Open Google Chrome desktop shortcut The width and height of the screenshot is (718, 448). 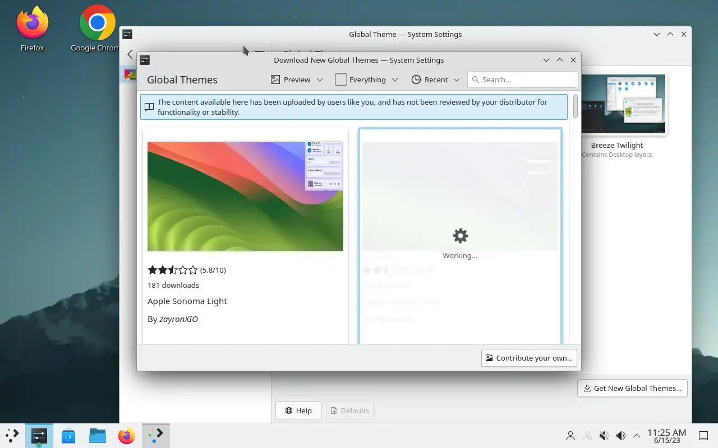[x=96, y=29]
